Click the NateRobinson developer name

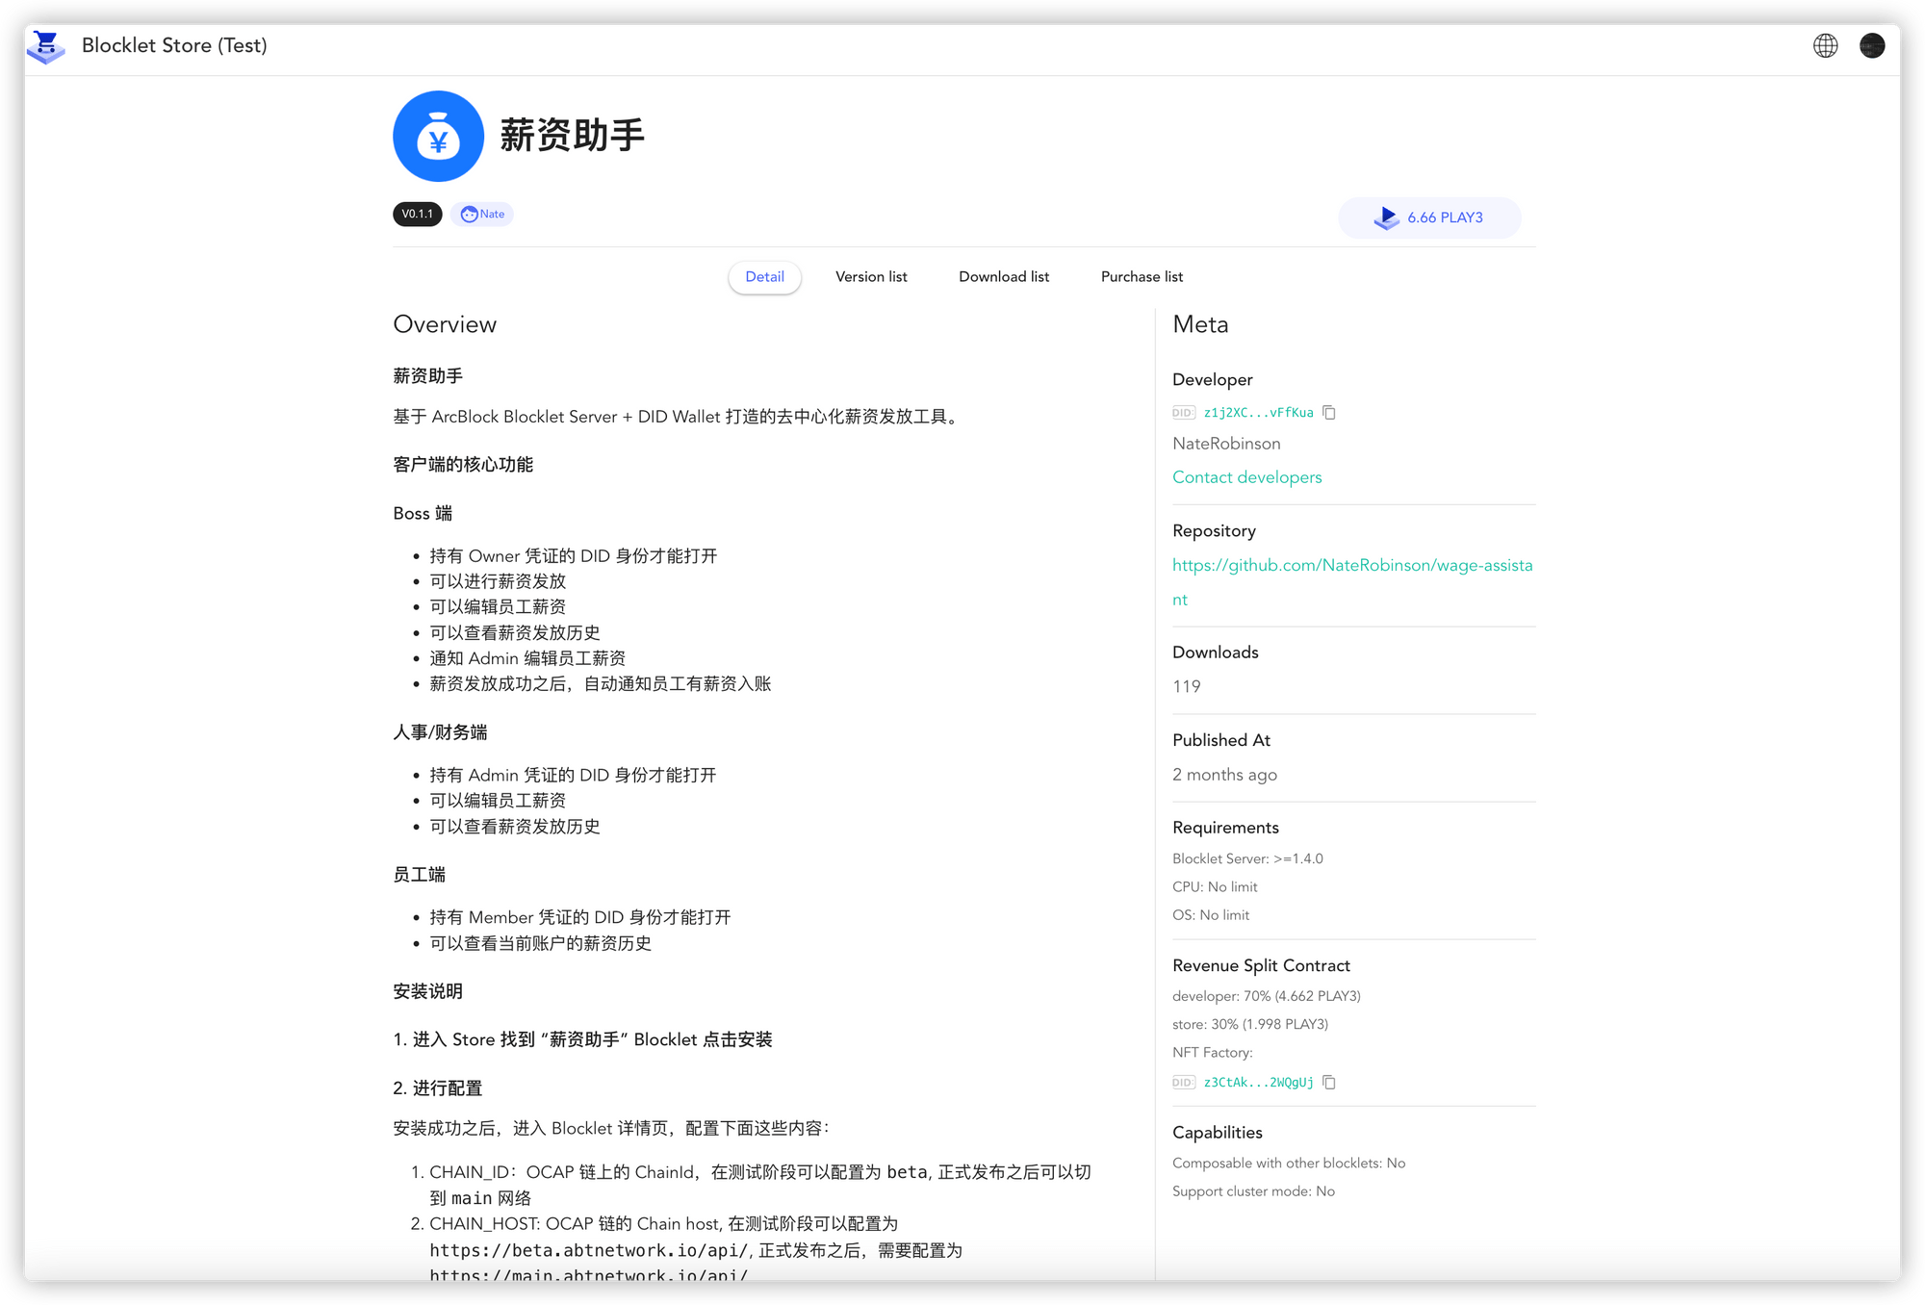1226,444
